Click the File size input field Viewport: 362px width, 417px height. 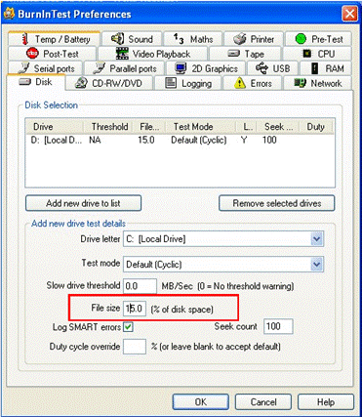coord(135,308)
